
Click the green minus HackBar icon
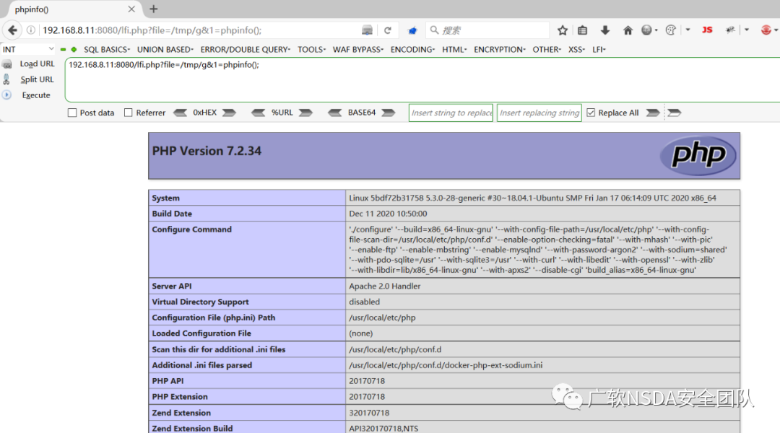[63, 49]
